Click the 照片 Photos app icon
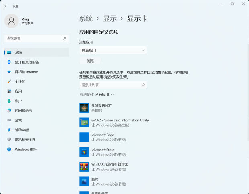This screenshot has height=194, width=249. (x=84, y=182)
